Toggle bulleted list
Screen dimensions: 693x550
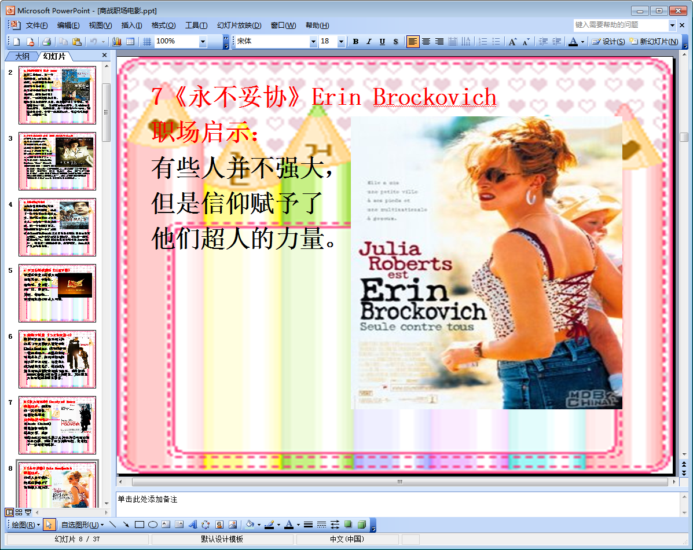coord(496,42)
